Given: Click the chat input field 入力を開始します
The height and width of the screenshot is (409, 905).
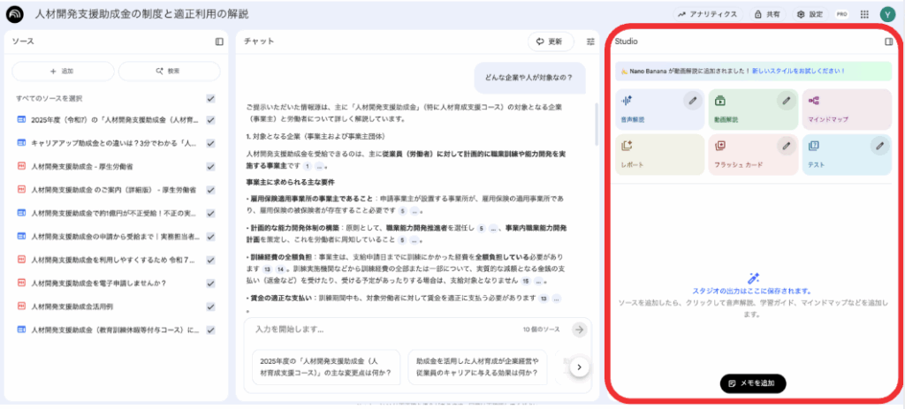Looking at the screenshot, I should (380, 329).
